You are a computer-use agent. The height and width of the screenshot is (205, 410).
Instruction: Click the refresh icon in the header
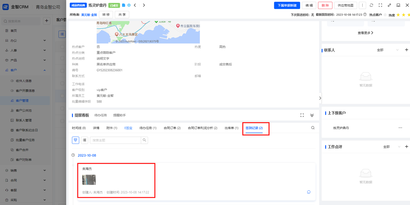click(x=371, y=5)
